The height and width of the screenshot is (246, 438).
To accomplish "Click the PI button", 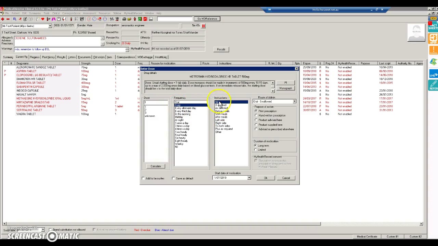I will (x=286, y=83).
